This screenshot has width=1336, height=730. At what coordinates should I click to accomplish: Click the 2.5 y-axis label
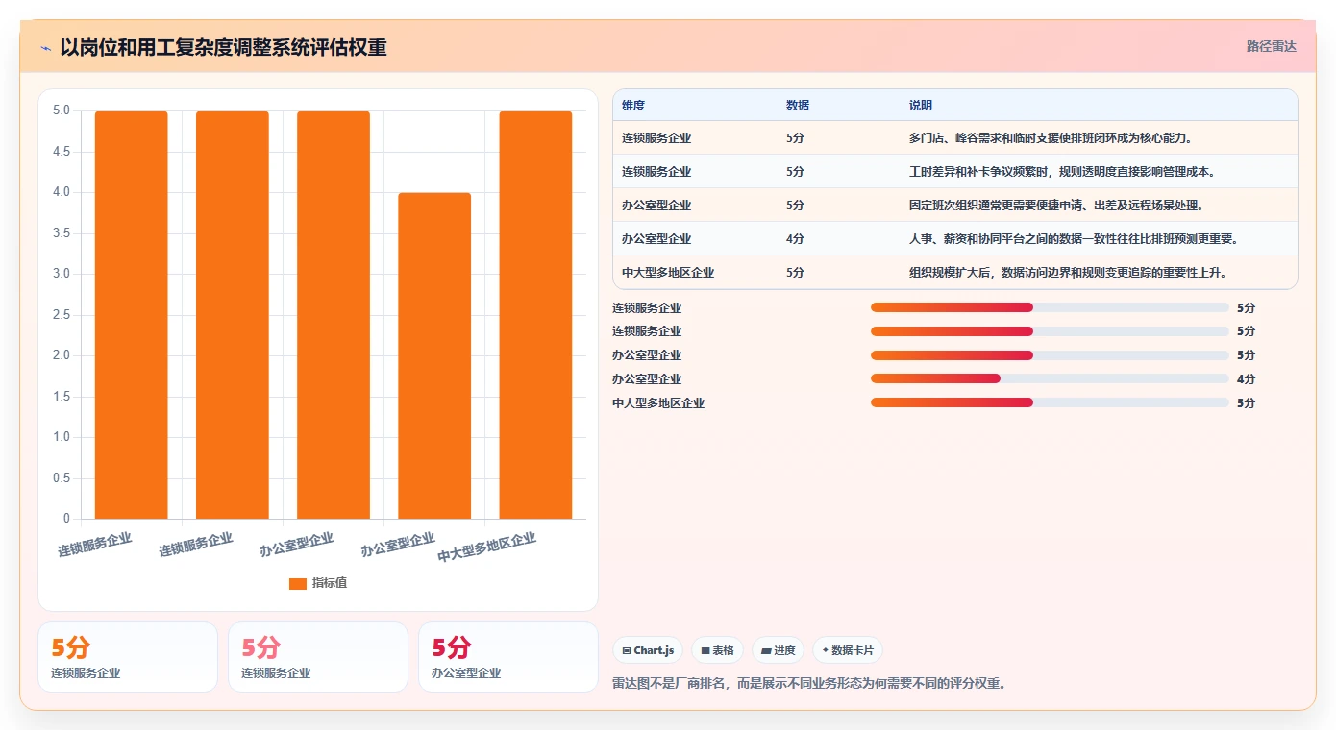[61, 315]
